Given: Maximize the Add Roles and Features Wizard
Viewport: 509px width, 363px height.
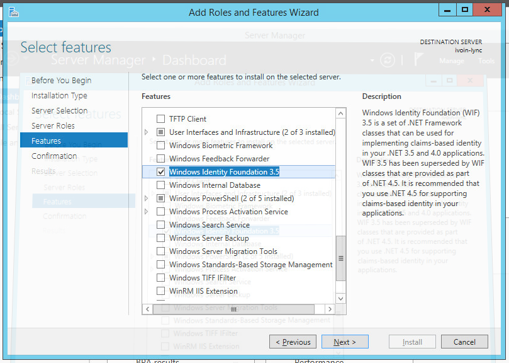Looking at the screenshot, I should (465, 9).
